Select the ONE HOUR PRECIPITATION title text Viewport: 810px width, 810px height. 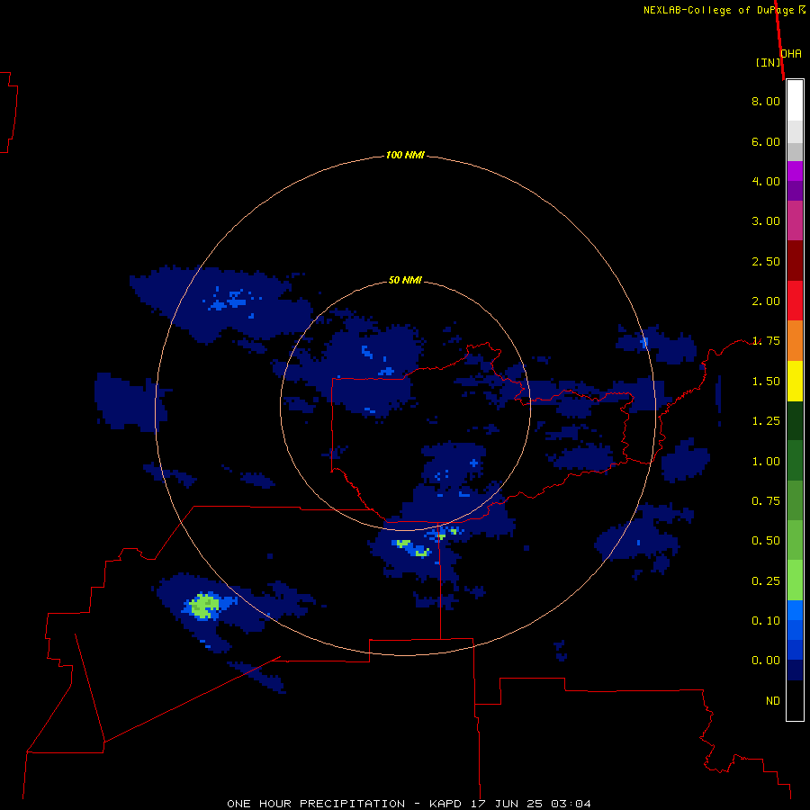(x=316, y=804)
